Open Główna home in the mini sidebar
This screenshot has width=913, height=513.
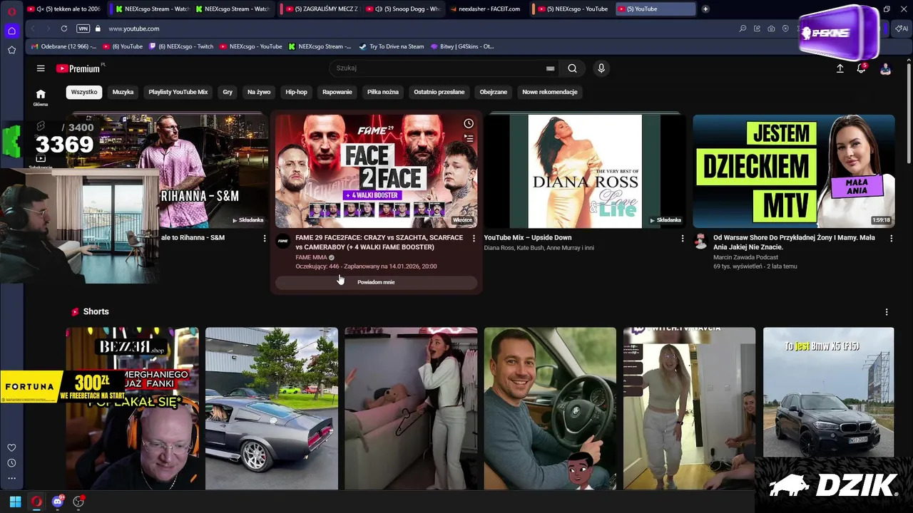pyautogui.click(x=41, y=98)
